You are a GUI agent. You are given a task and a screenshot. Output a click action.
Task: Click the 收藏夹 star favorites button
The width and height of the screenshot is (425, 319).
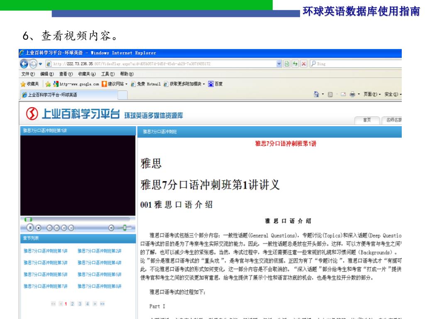tap(30, 84)
